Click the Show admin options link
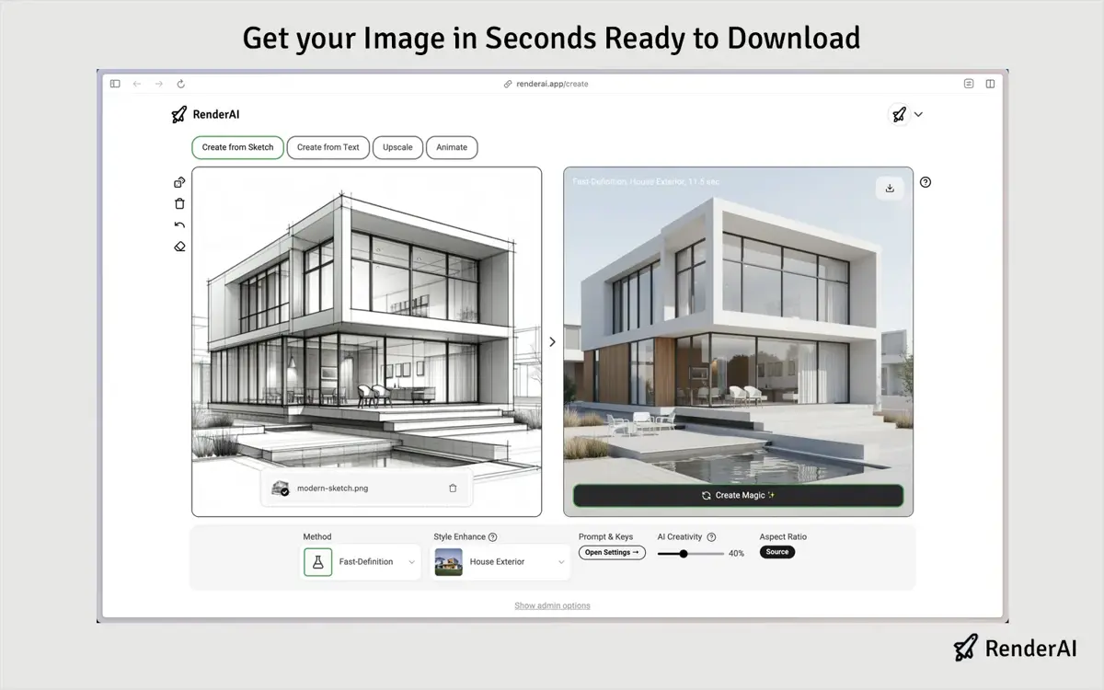The image size is (1104, 690). [551, 605]
